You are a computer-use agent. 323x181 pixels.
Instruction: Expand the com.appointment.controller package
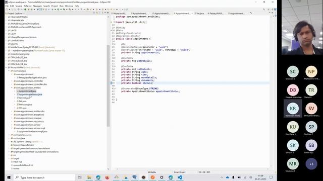pyautogui.click(x=12, y=81)
